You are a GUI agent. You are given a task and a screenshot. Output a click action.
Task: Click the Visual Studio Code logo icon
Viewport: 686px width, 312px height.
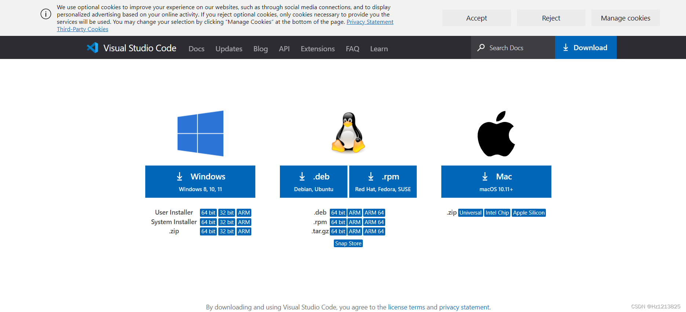pyautogui.click(x=92, y=48)
